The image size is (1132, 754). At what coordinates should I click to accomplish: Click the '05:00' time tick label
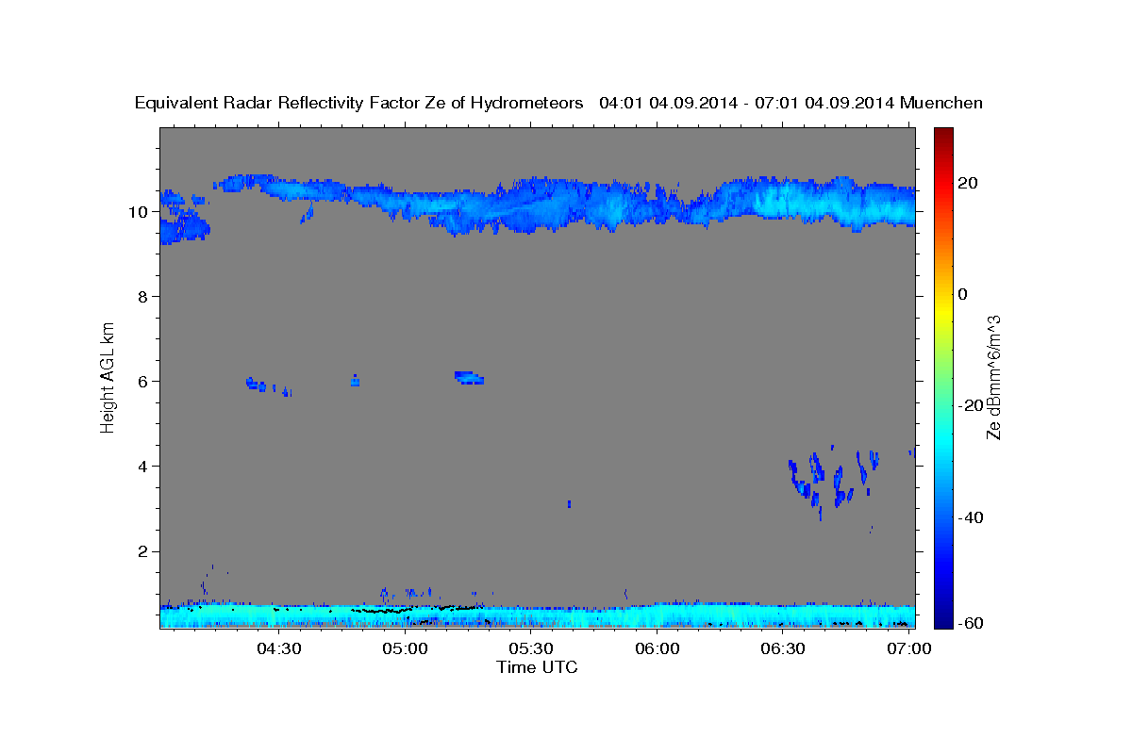point(406,648)
